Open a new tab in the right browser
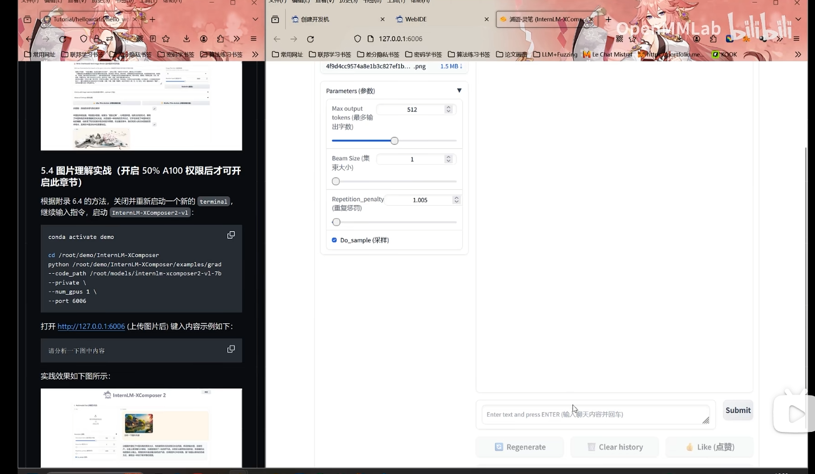Viewport: 815px width, 474px height. point(608,19)
